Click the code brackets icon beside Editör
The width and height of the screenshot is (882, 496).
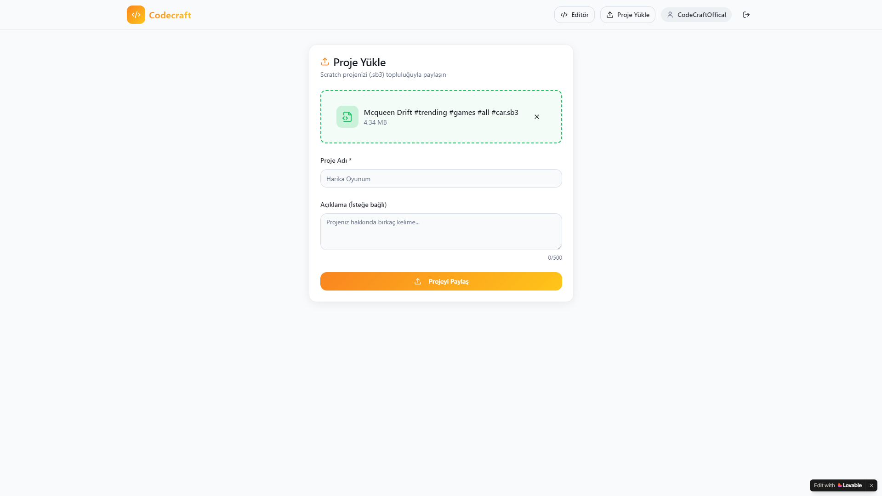tap(564, 15)
